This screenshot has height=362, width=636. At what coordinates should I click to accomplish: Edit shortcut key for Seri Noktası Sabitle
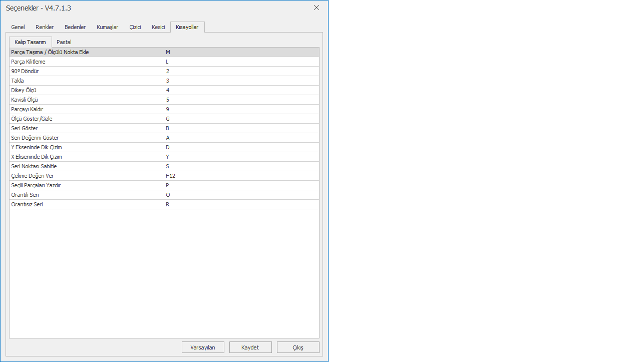[241, 166]
